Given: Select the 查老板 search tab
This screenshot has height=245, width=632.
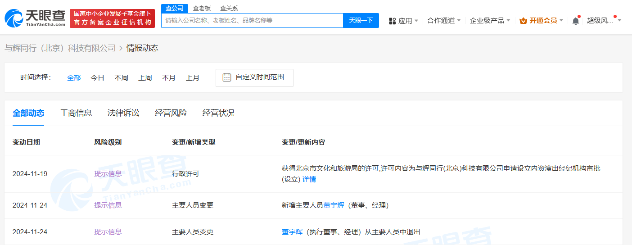Looking at the screenshot, I should 202,8.
